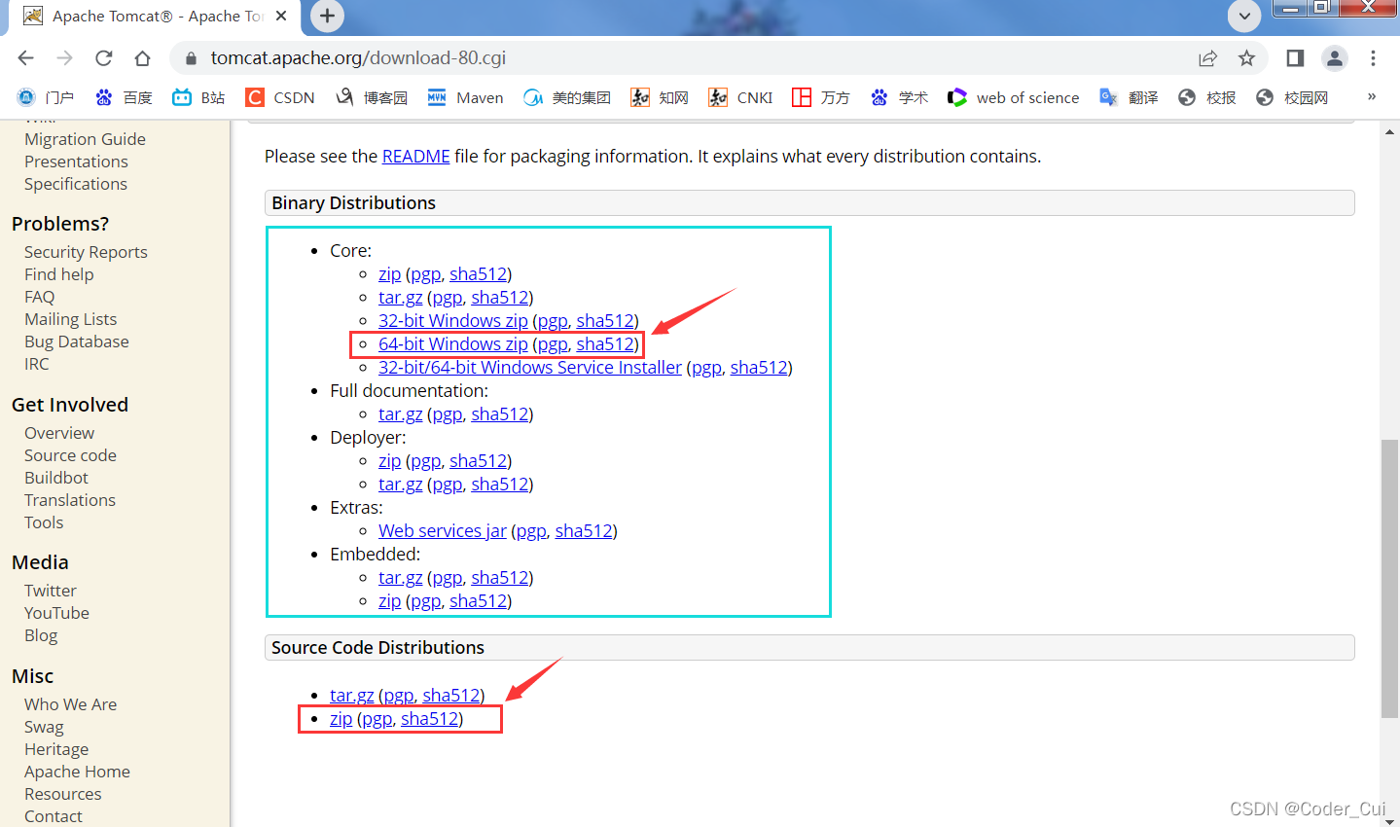The height and width of the screenshot is (827, 1400).
Task: Download the Source Code zip
Action: tap(341, 718)
